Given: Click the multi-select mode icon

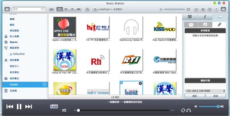Looking at the screenshot, I should pos(88,9).
